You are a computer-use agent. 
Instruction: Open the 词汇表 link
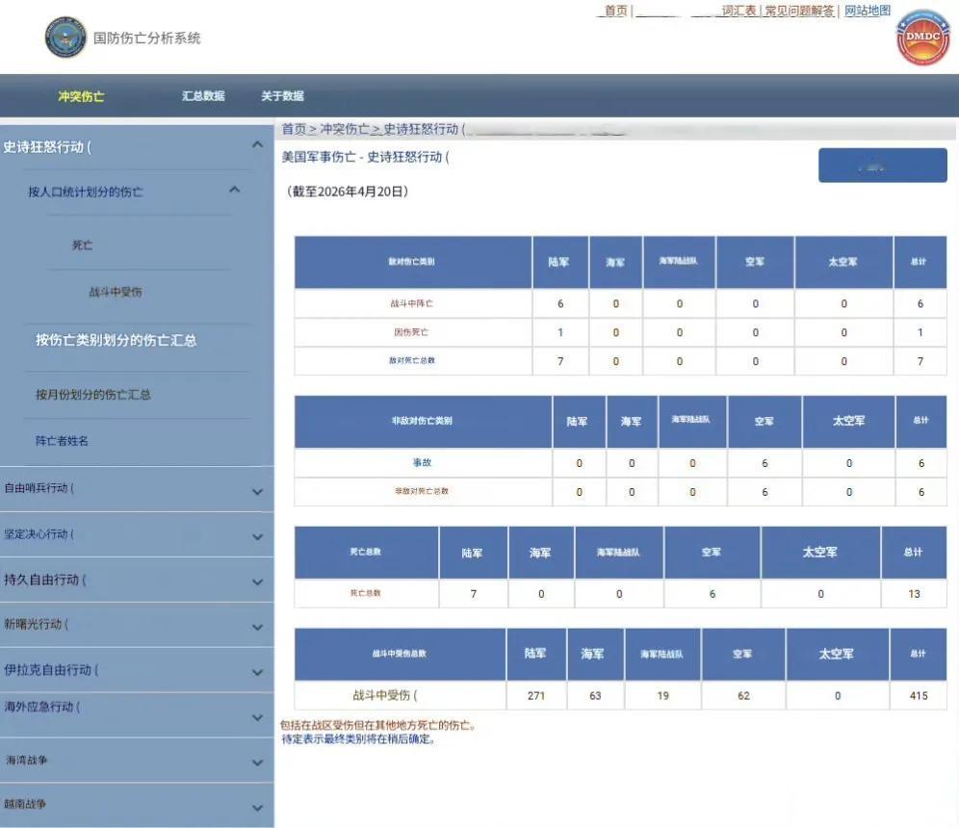(x=738, y=11)
